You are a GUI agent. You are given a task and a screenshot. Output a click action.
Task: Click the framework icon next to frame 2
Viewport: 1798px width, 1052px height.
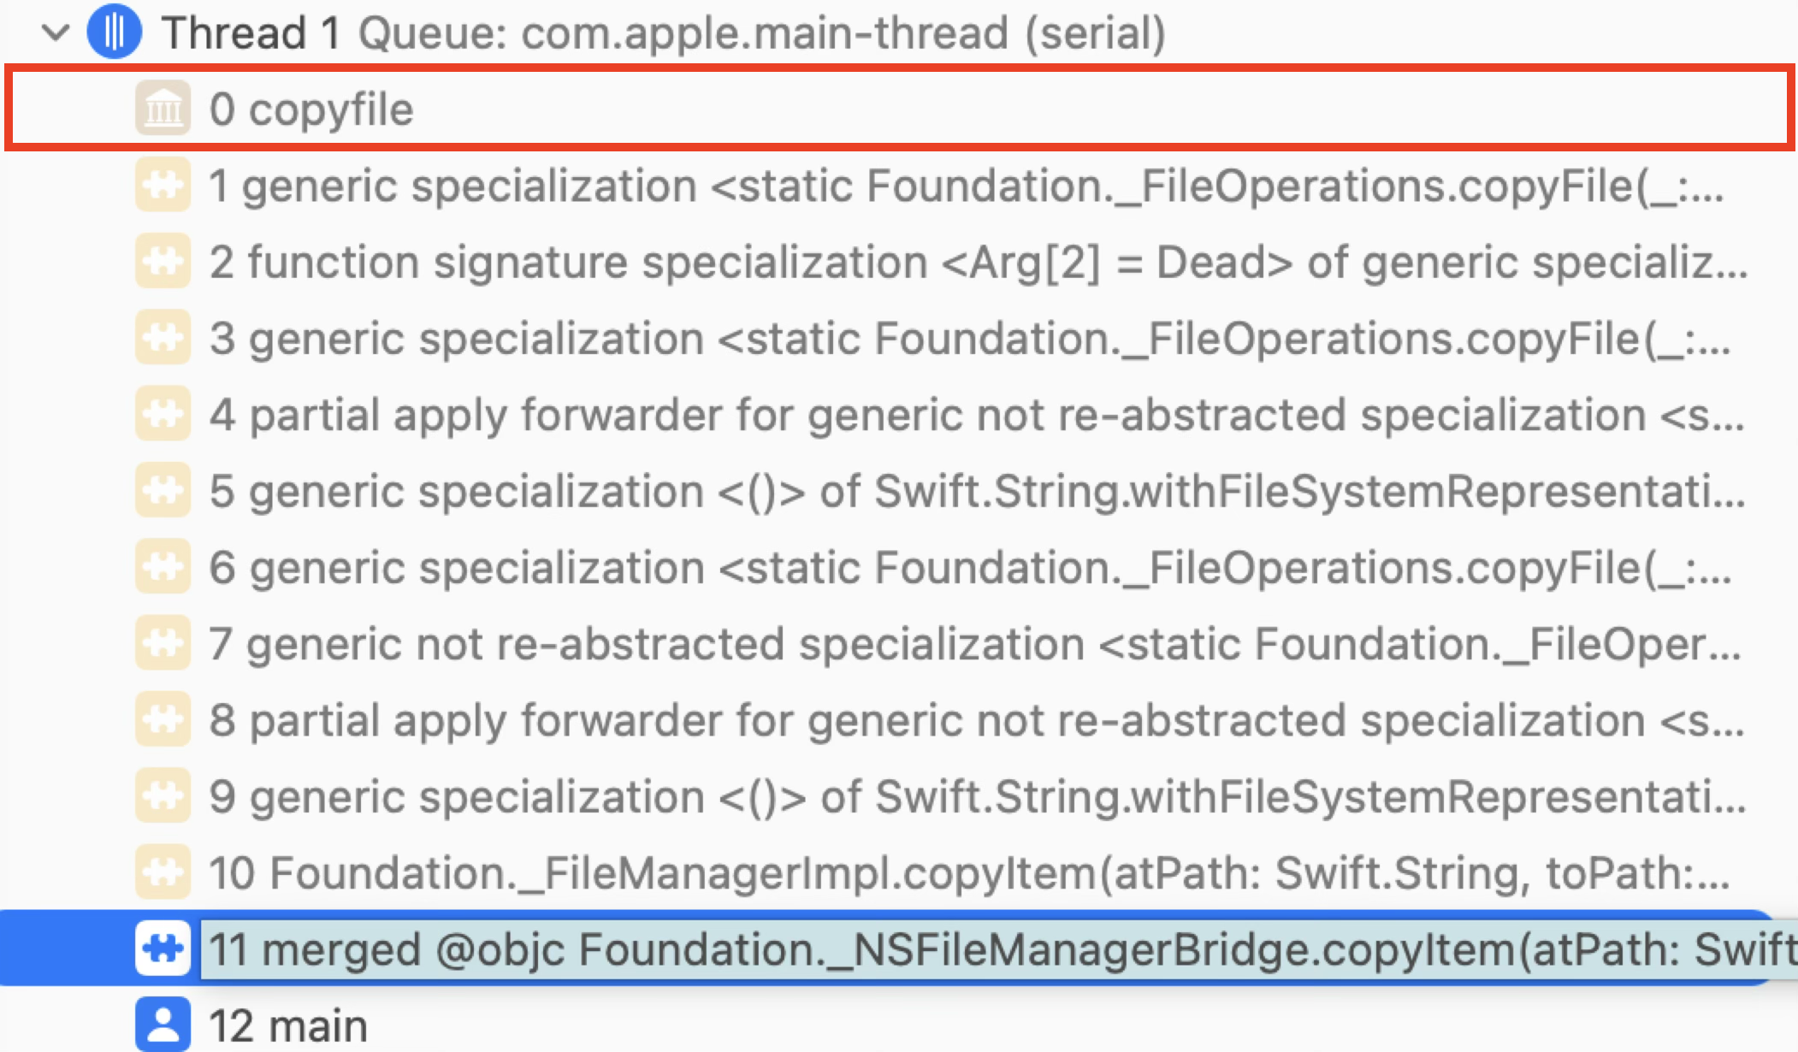[163, 261]
